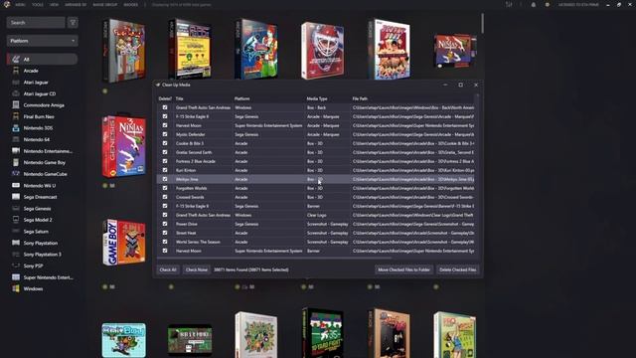
Task: Click the Final Burn Neo platform icon
Action: tap(16, 116)
